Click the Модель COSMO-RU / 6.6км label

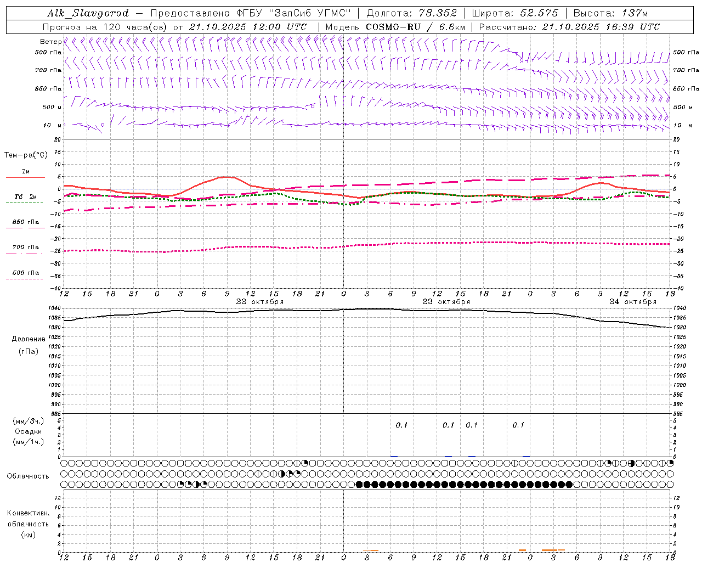pos(395,27)
